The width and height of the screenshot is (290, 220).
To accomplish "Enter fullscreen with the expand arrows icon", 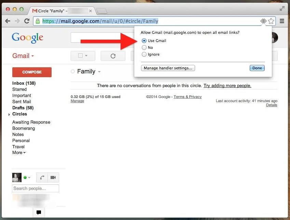I will 282,9.
